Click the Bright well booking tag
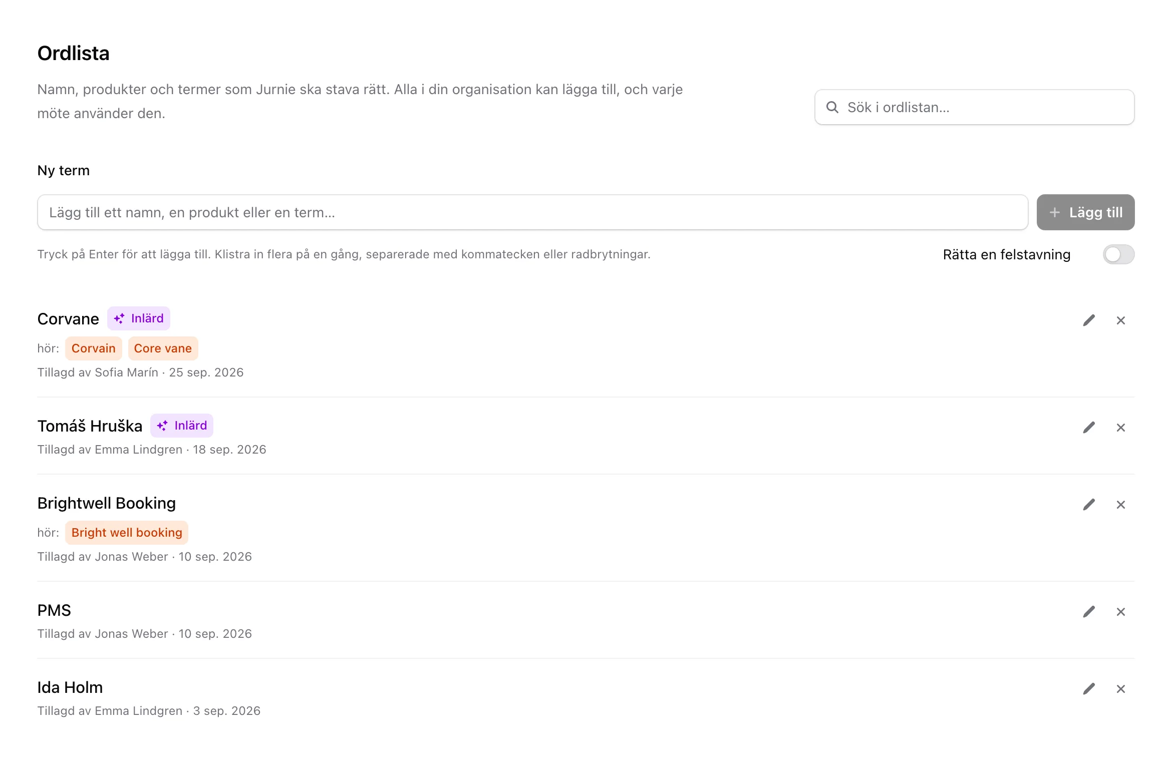The width and height of the screenshot is (1172, 775). 127,533
